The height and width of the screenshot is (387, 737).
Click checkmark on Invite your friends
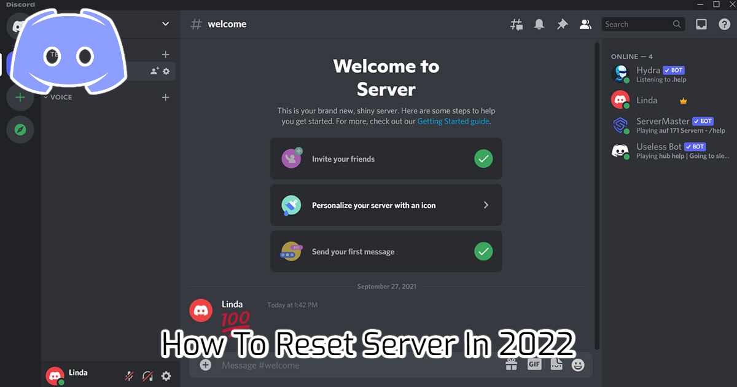tap(484, 158)
